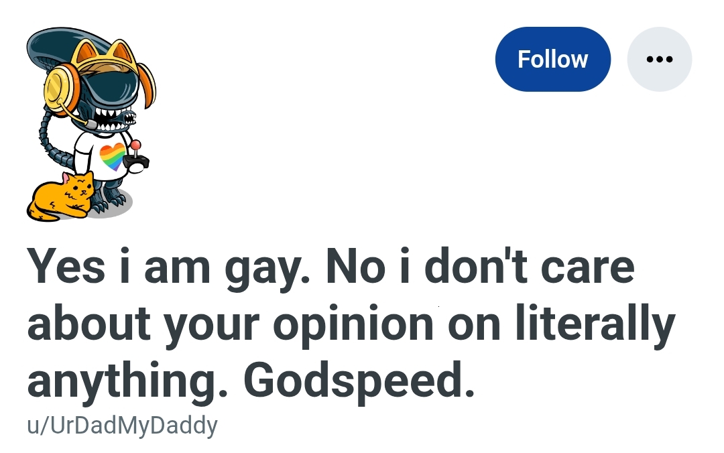The image size is (724, 453).
Task: Open the three-dot more options menu
Action: coord(660,59)
